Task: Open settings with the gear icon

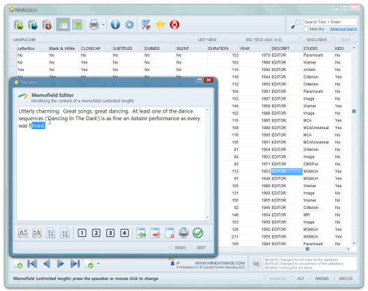Action: pyautogui.click(x=129, y=25)
